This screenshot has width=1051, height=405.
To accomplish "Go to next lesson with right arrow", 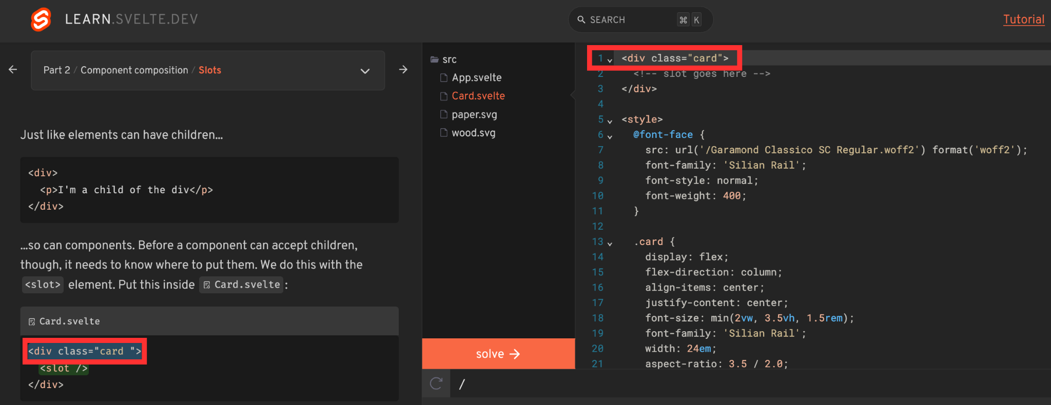I will click(403, 69).
